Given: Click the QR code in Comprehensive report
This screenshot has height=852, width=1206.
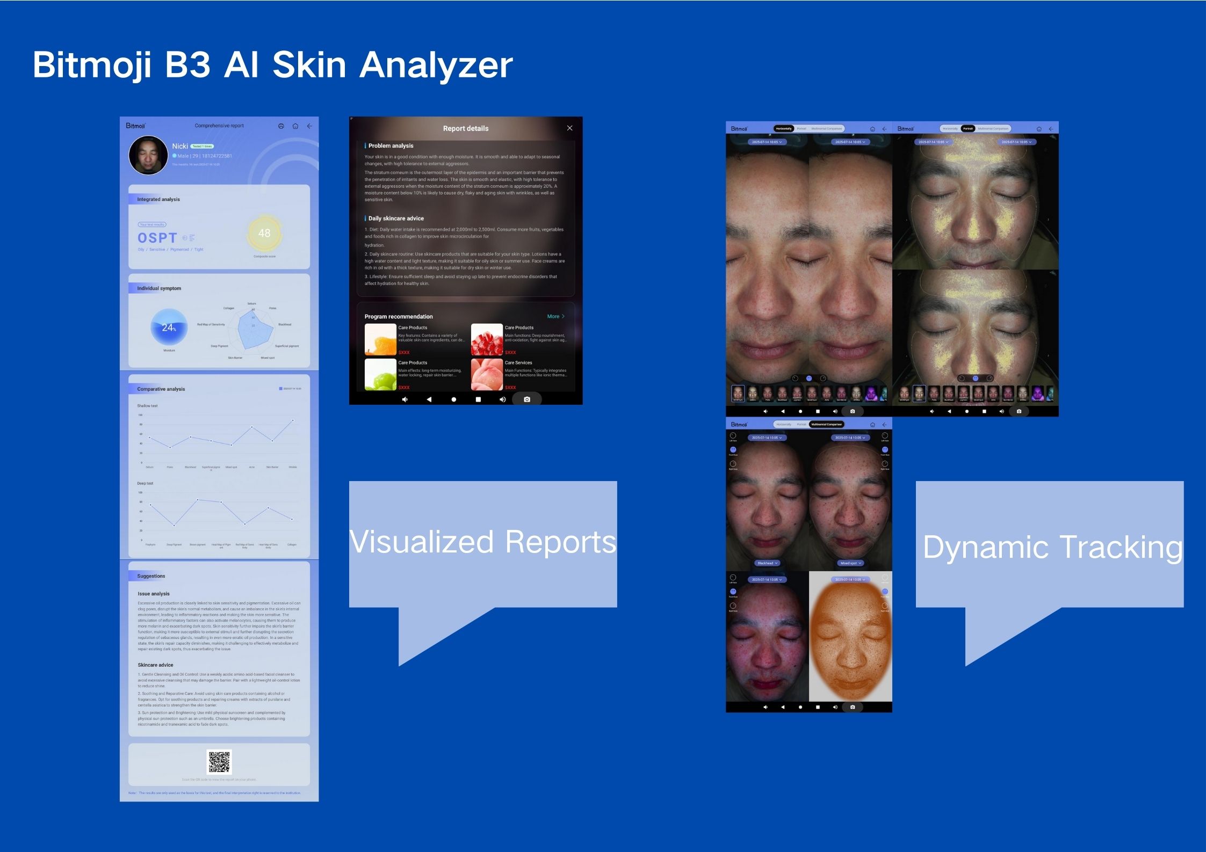Looking at the screenshot, I should (219, 762).
